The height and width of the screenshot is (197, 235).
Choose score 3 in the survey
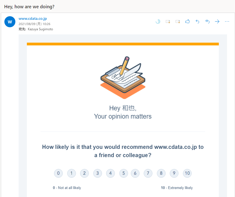98,173
